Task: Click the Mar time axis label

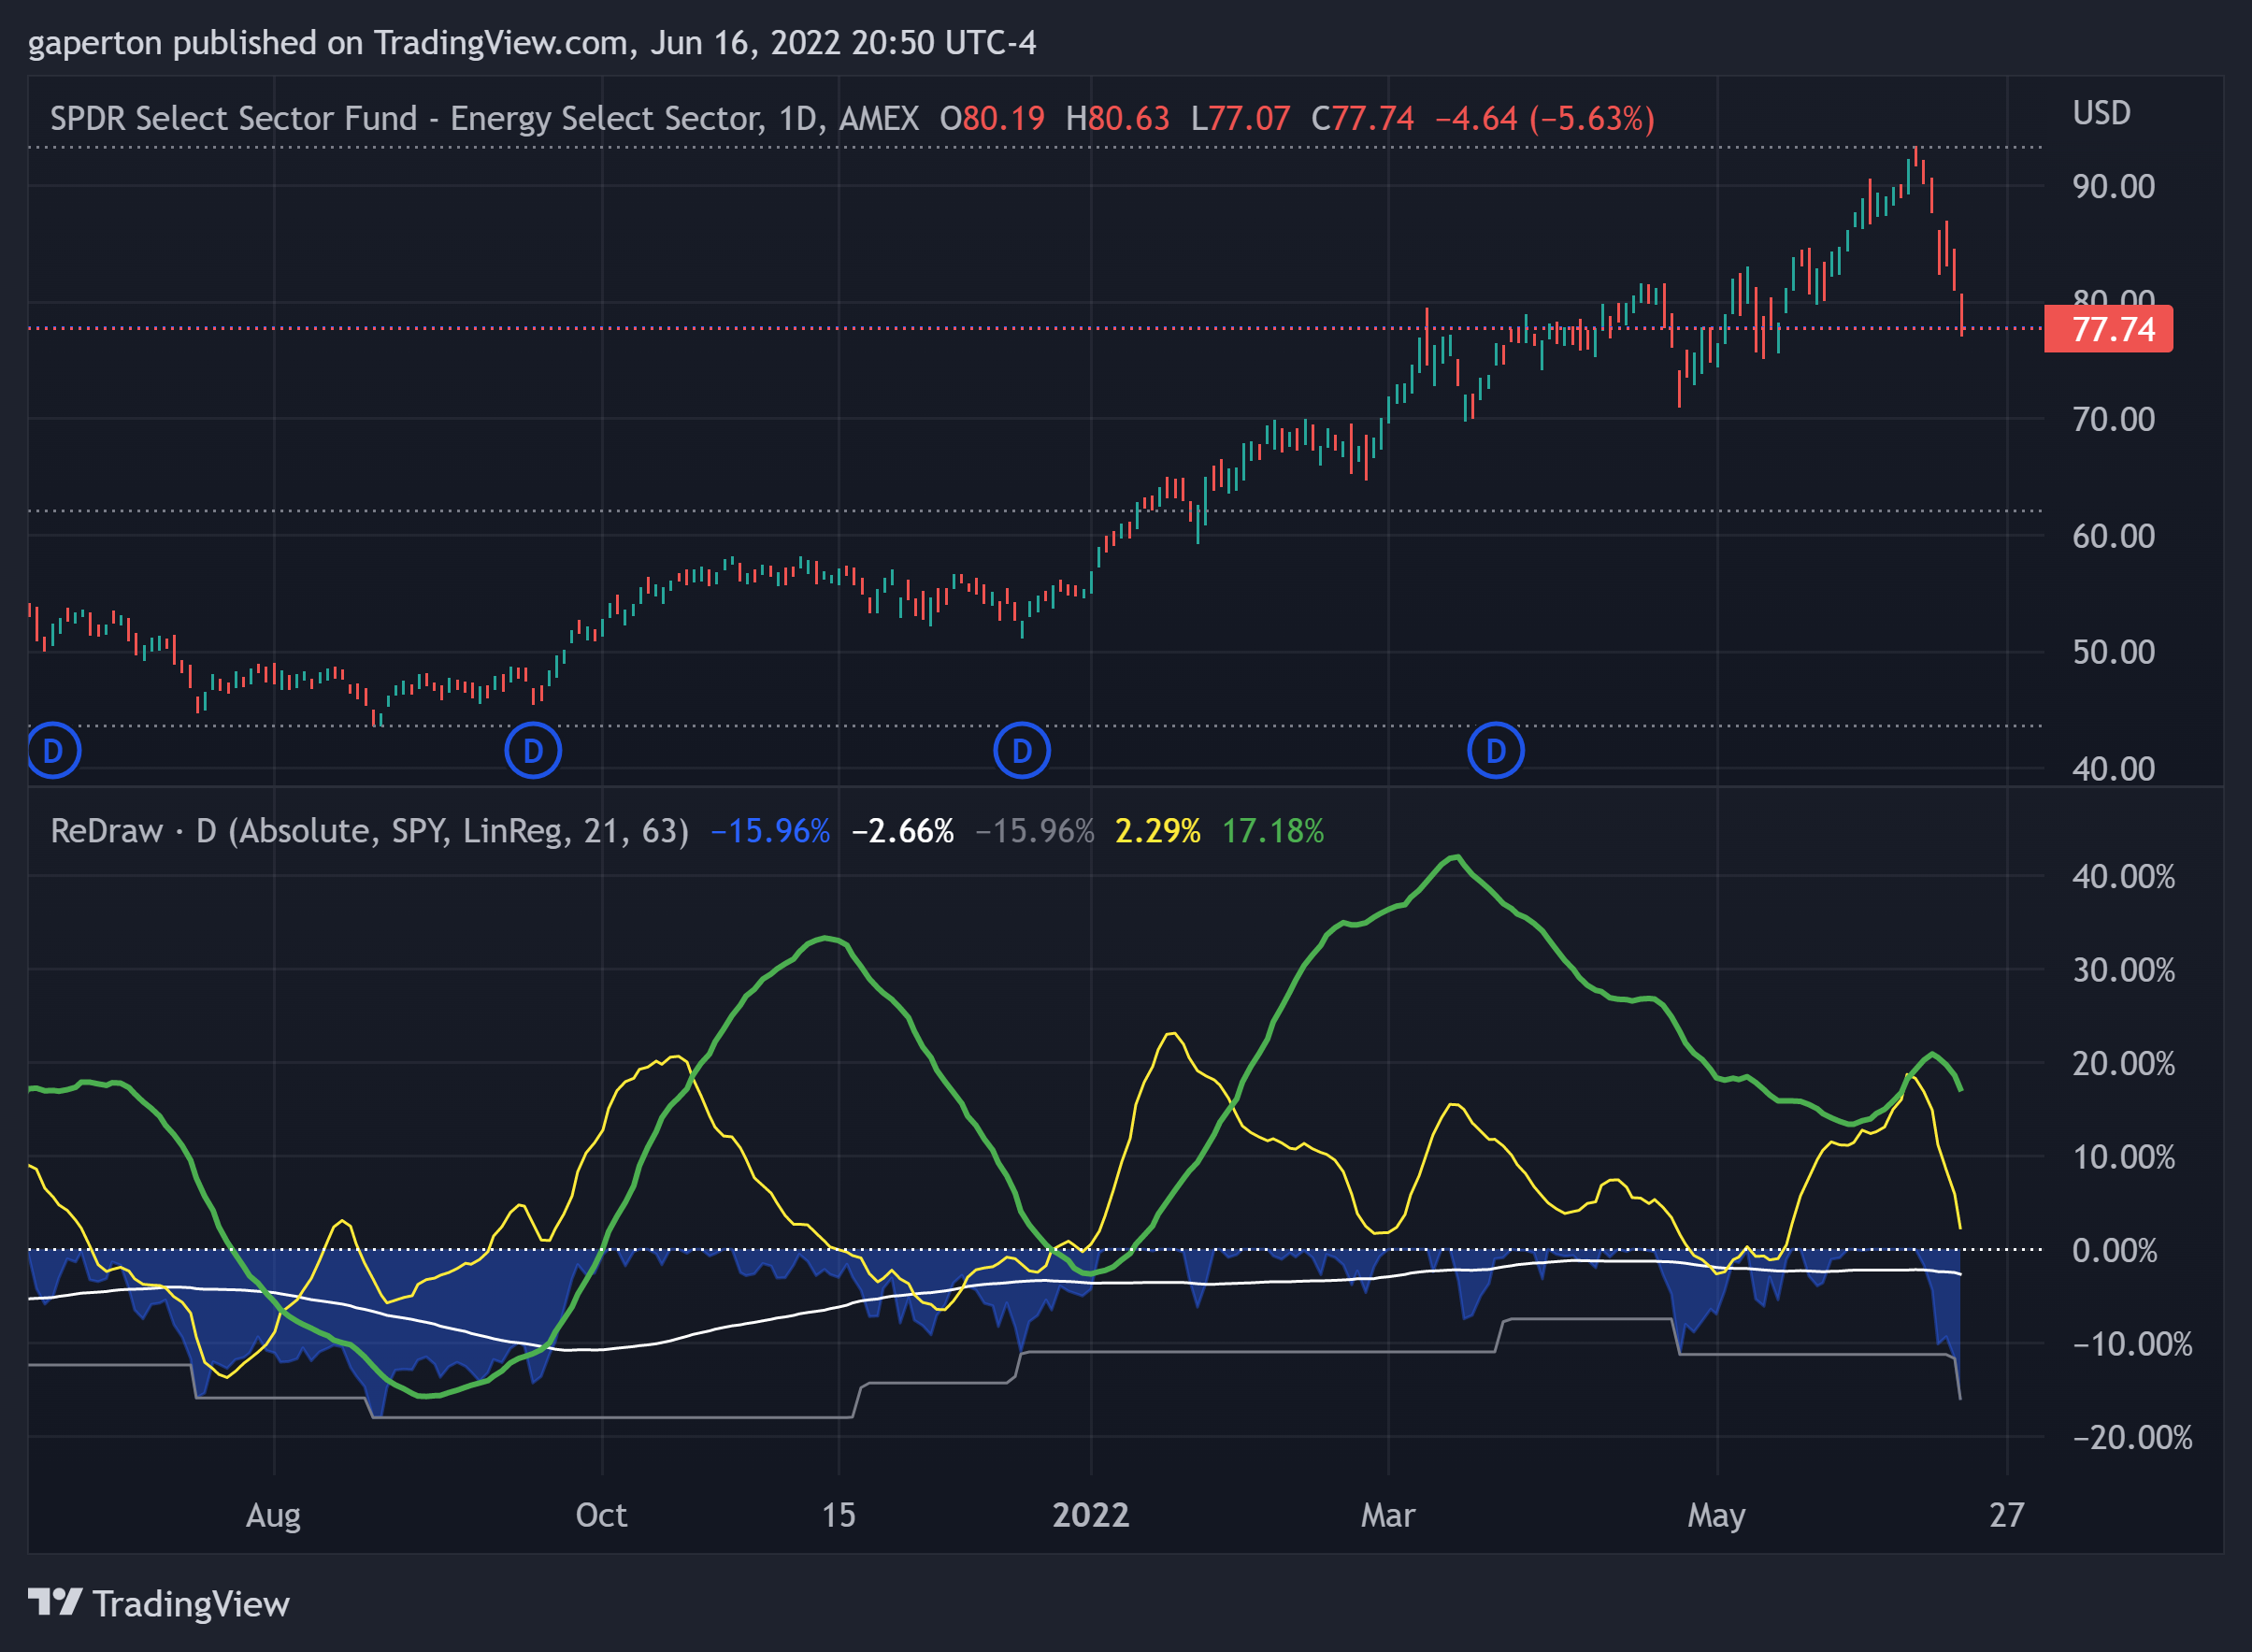Action: point(1388,1515)
